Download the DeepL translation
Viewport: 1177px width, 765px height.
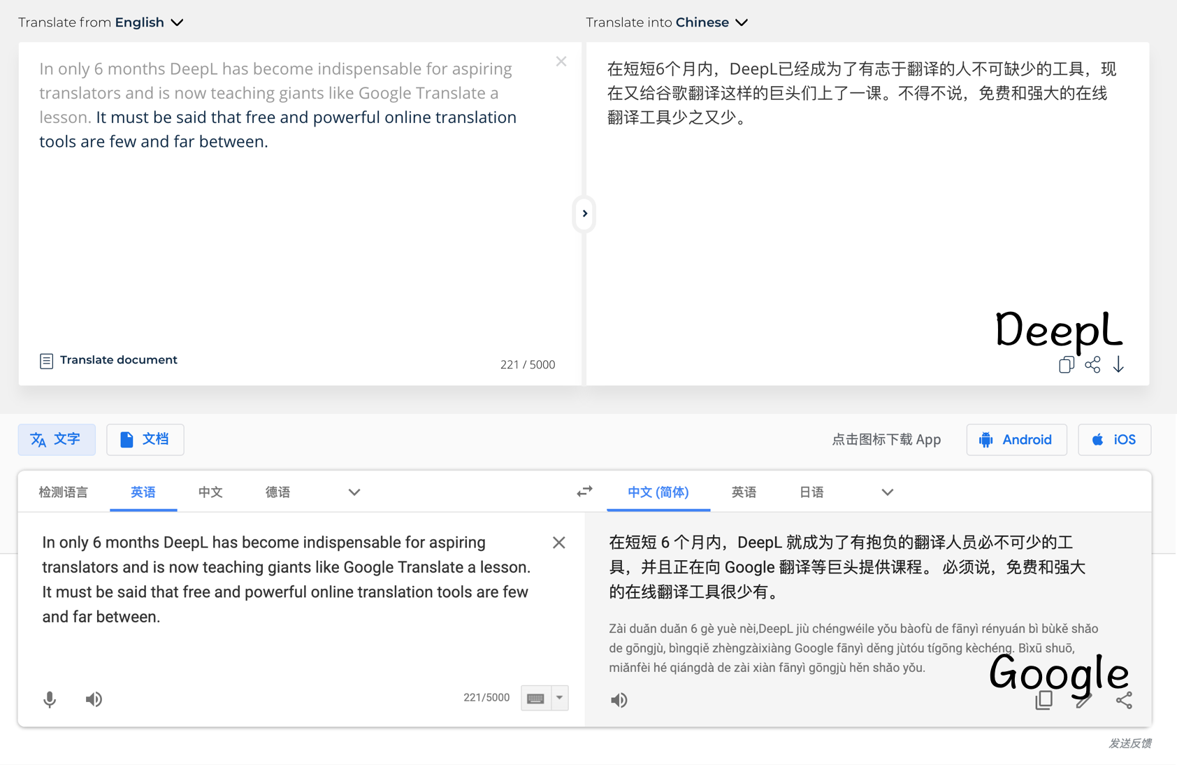(x=1119, y=364)
